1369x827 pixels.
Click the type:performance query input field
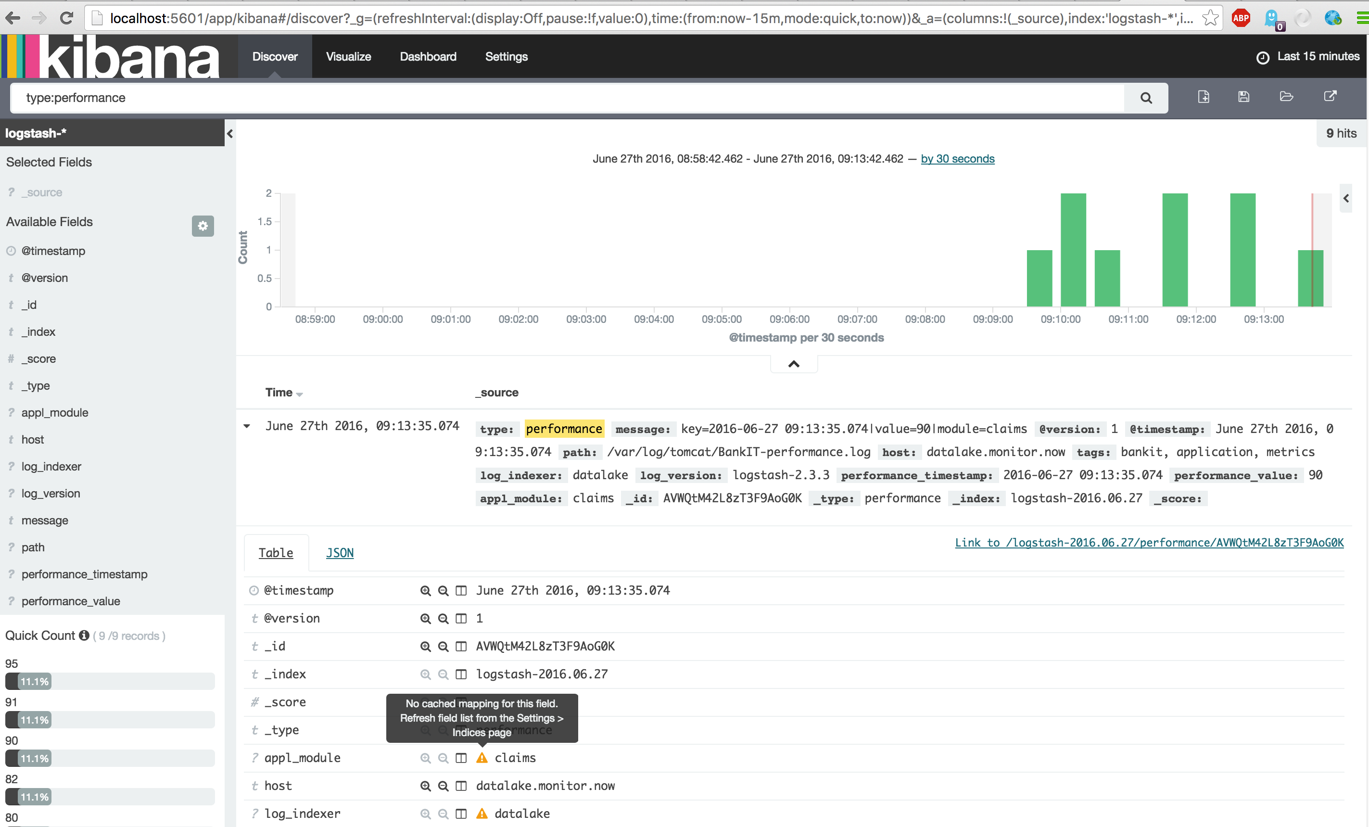coord(567,98)
